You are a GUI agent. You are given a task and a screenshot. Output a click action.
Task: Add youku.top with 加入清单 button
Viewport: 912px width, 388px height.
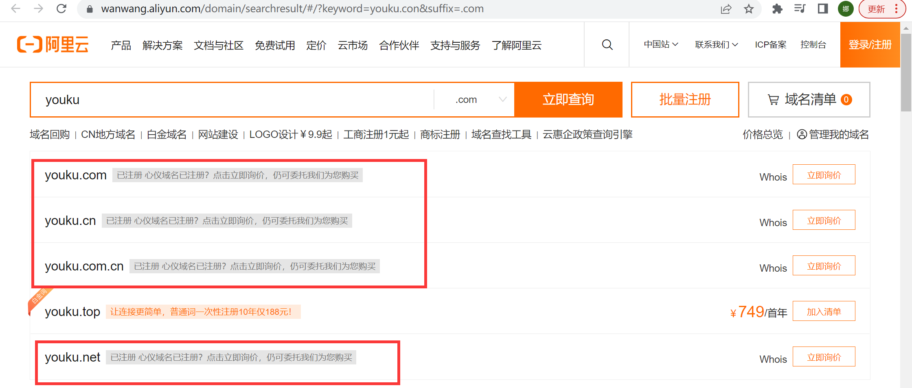pos(824,312)
